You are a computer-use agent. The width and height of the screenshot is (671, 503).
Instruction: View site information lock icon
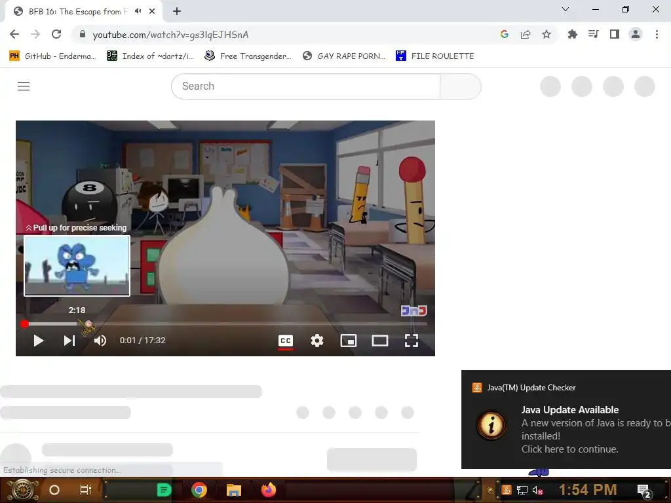83,34
